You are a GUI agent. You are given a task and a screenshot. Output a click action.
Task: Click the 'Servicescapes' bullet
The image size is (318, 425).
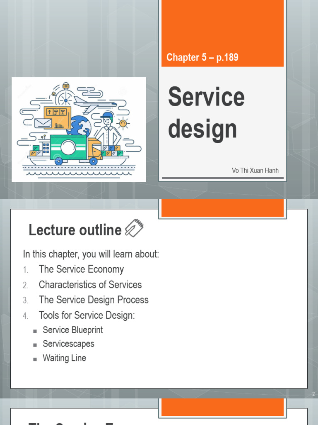click(68, 344)
